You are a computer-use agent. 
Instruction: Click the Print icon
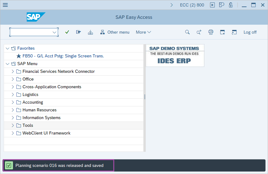point(211,32)
